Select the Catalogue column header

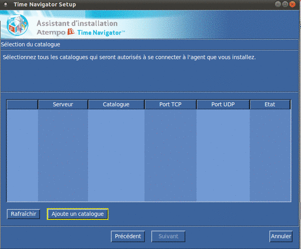(x=116, y=104)
